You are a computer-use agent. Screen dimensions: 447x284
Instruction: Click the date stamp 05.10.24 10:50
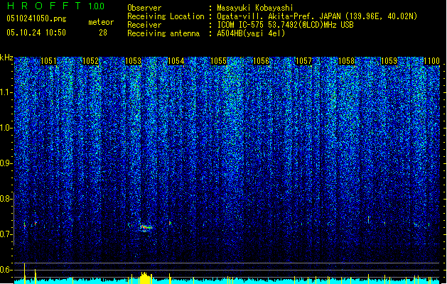[x=36, y=33]
